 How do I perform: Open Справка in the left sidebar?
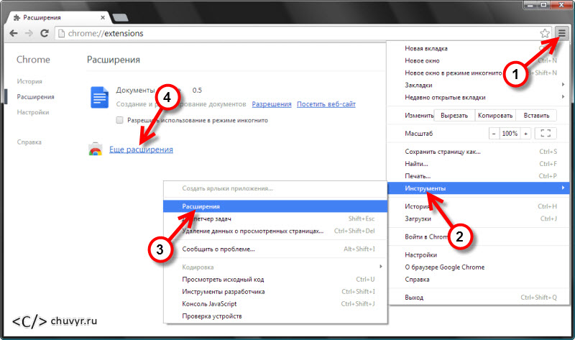[x=29, y=142]
